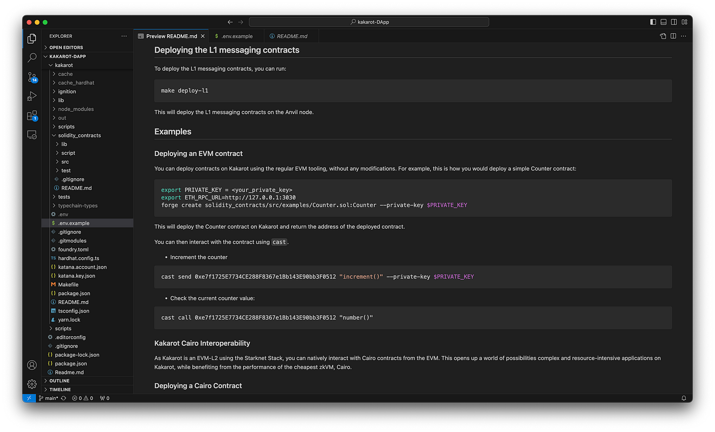This screenshot has height=432, width=715.
Task: Open katana.account.json file
Action: pos(87,267)
